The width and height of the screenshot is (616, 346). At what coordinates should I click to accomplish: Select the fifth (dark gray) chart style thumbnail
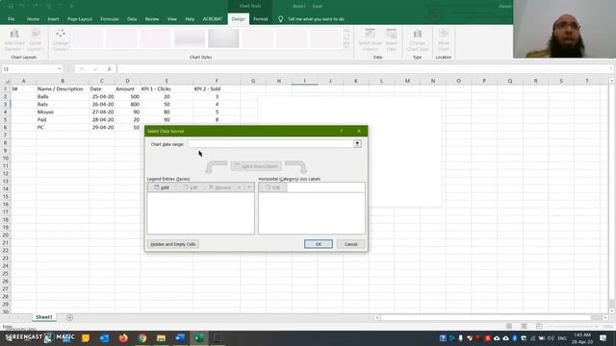(x=223, y=38)
